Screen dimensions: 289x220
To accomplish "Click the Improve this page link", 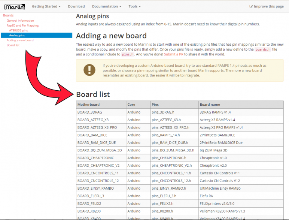I will [x=269, y=6].
